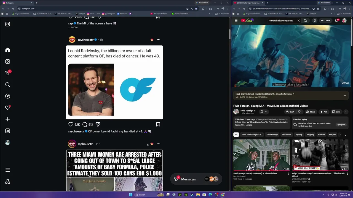Image resolution: width=353 pixels, height=198 pixels.
Task: Click the #YoungMA hashtag in description
Action: [261, 119]
